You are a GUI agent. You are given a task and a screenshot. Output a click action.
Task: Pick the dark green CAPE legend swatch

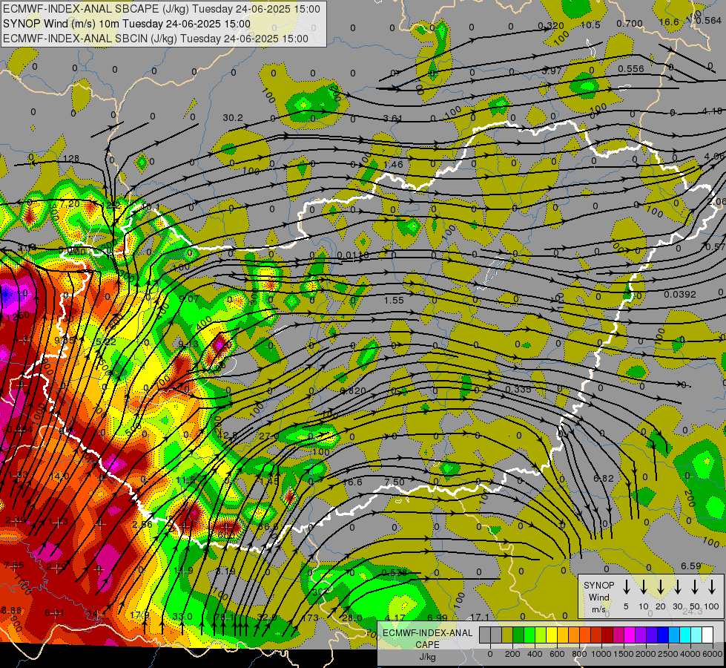pos(518,635)
